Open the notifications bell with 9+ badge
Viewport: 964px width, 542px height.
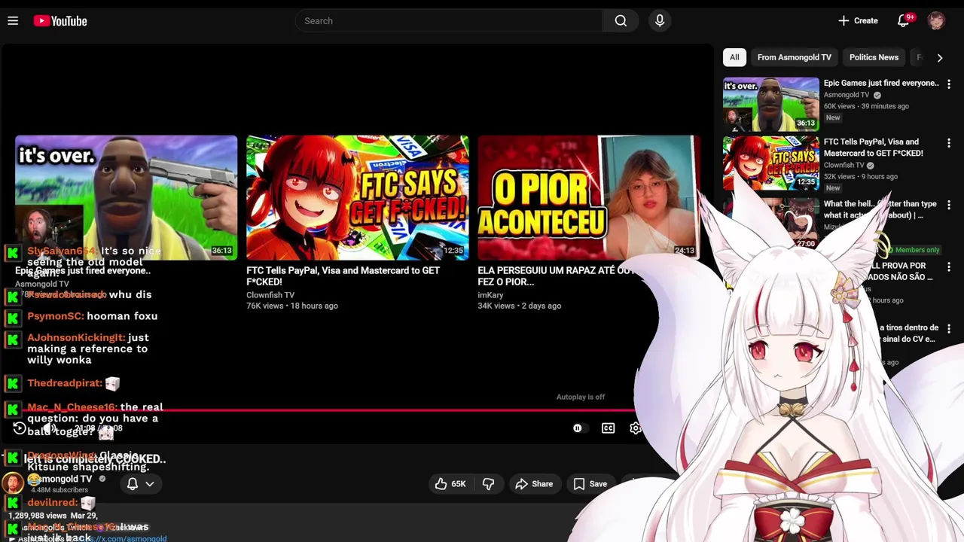(x=904, y=21)
